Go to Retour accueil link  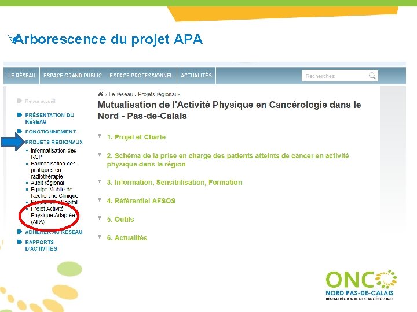40,101
